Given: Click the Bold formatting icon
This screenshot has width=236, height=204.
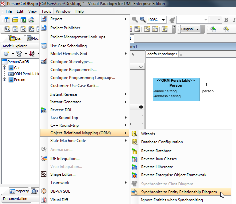Looking at the screenshot, I should [226, 20].
